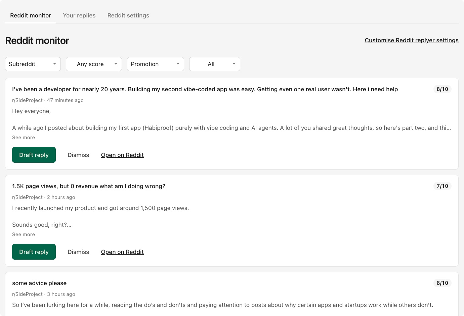Click 'r/SideProject · 47 minutes ago' text
The width and height of the screenshot is (464, 316).
coord(48,100)
